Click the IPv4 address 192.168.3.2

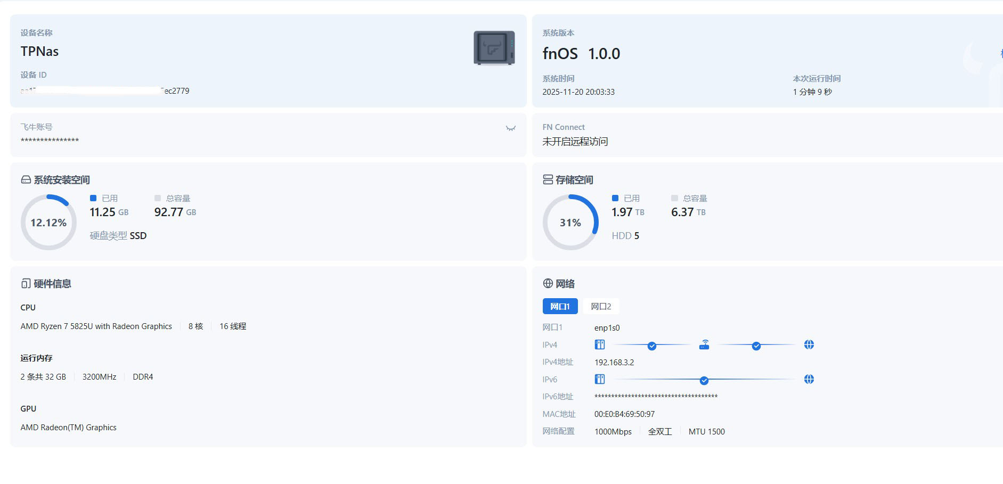[614, 363]
